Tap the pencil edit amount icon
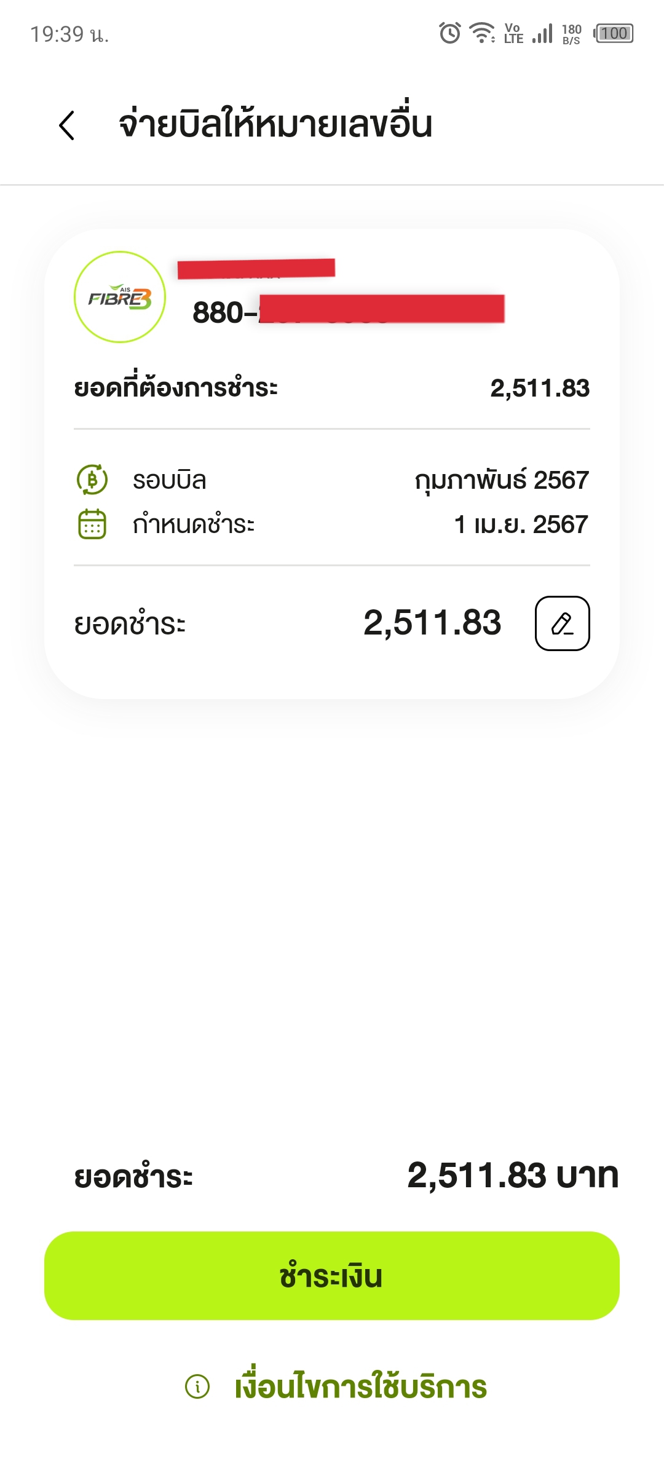Viewport: 664px width, 1475px height. [x=562, y=623]
